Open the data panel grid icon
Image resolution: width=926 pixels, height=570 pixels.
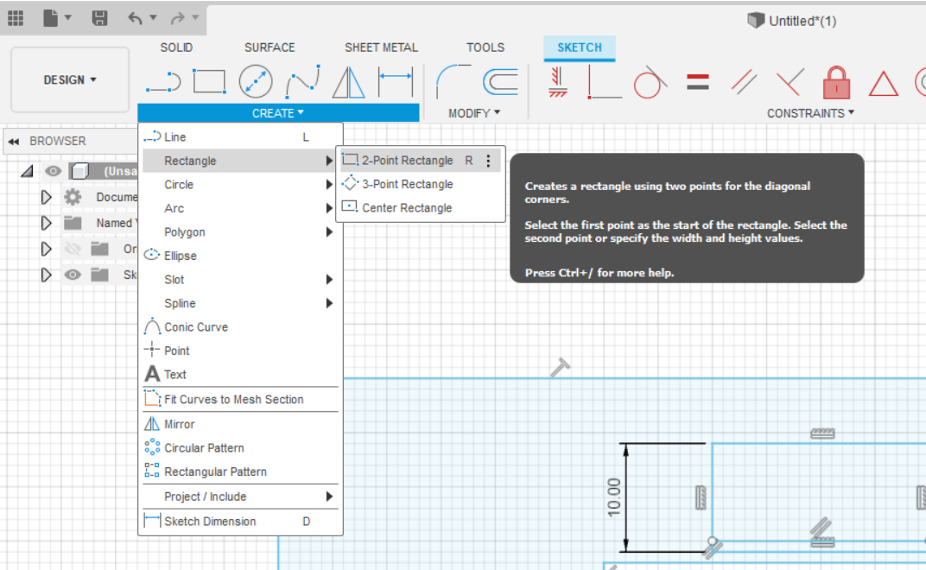(x=16, y=18)
